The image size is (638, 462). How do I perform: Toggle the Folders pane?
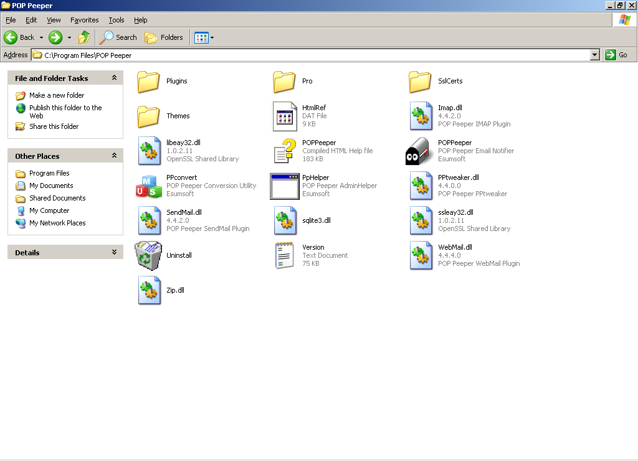coord(164,37)
